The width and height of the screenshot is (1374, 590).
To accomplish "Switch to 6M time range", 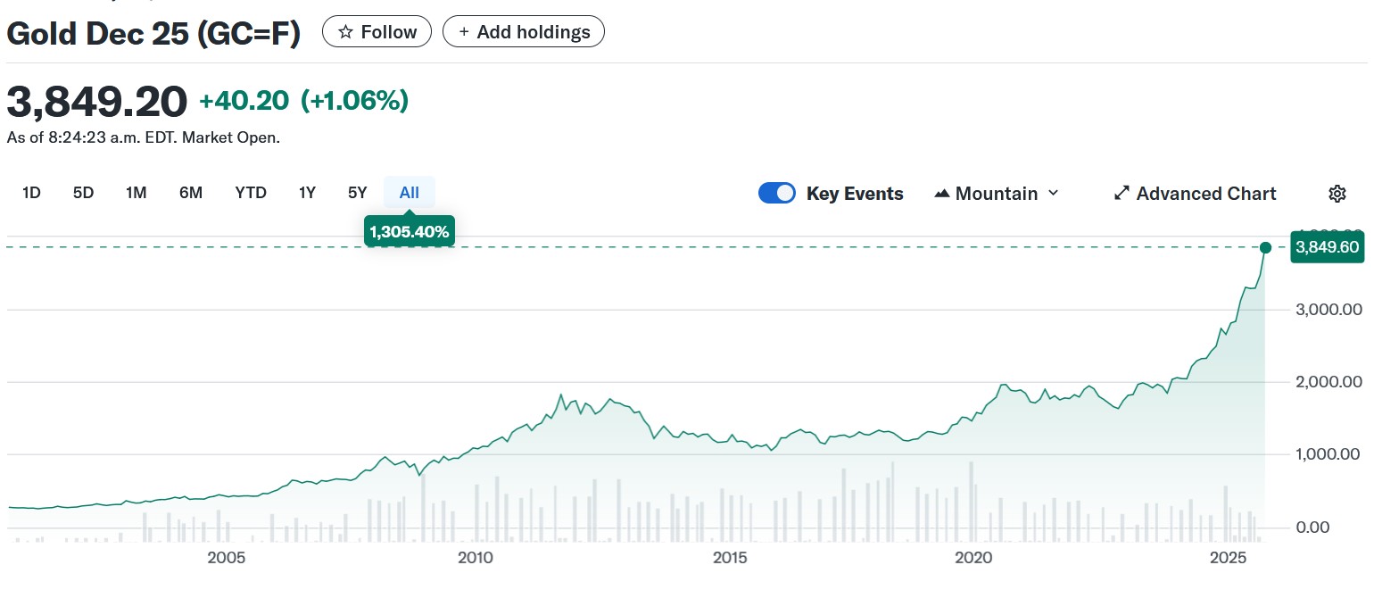I will point(190,193).
